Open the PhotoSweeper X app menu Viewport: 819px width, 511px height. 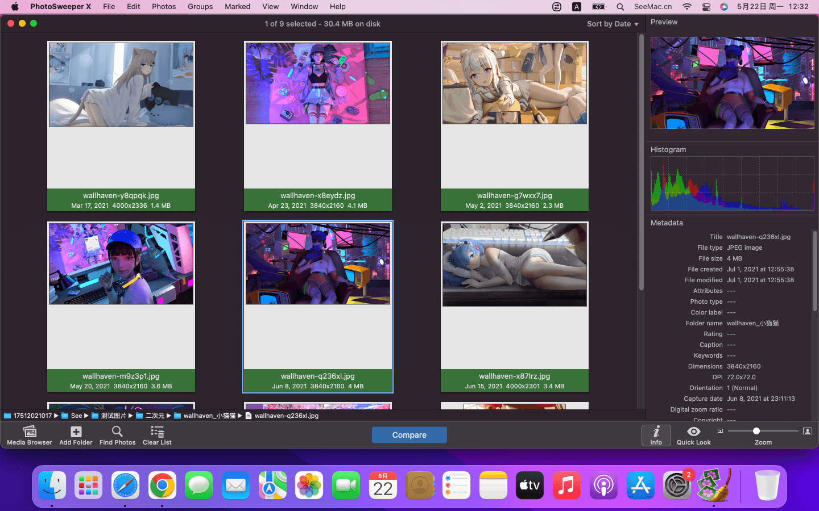click(x=60, y=7)
